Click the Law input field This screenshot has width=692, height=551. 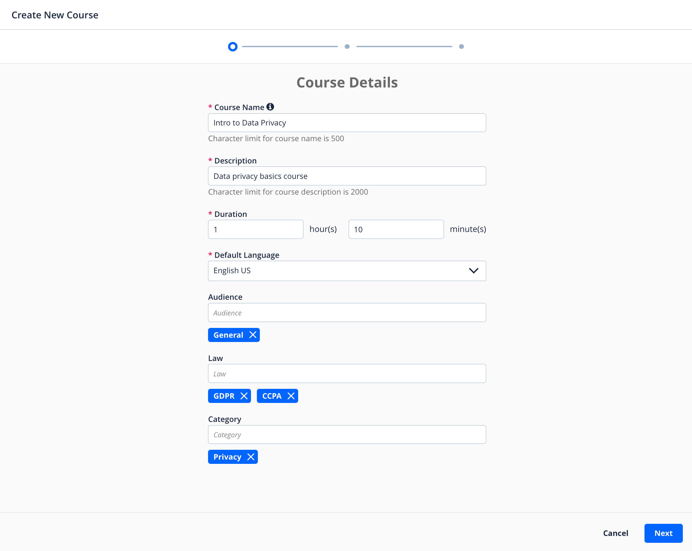tap(347, 373)
